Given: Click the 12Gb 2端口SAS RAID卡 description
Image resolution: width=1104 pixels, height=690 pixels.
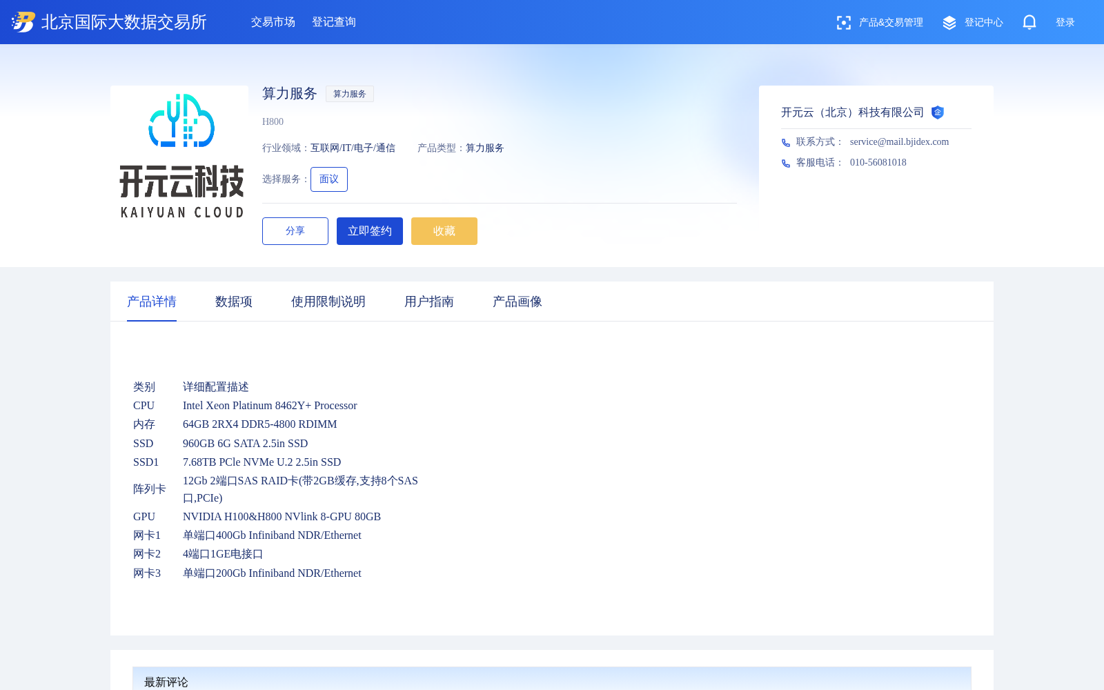Looking at the screenshot, I should (301, 489).
